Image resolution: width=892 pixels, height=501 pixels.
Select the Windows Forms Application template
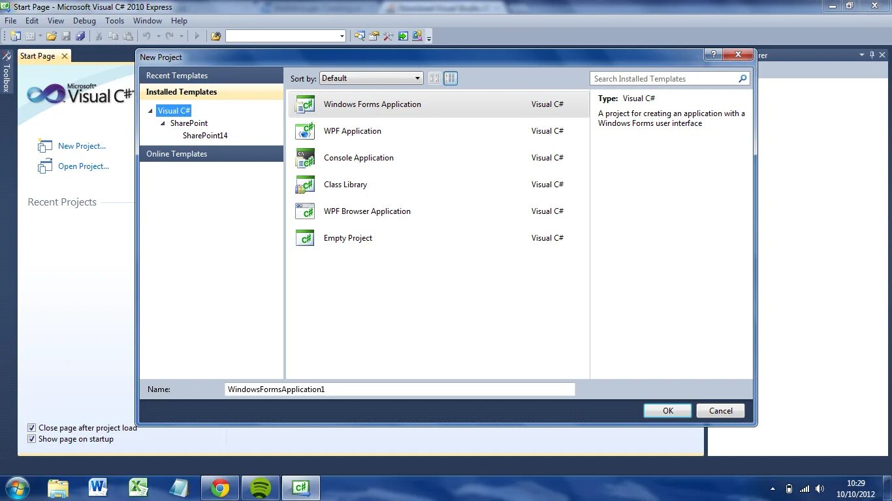click(438, 104)
